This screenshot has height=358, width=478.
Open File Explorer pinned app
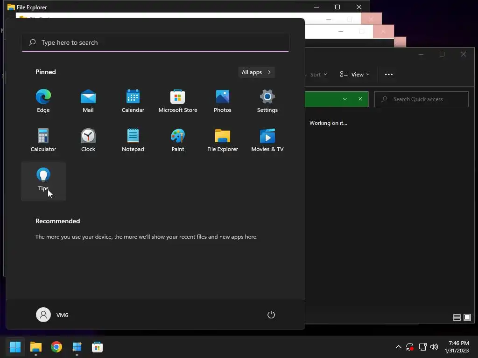point(223,140)
